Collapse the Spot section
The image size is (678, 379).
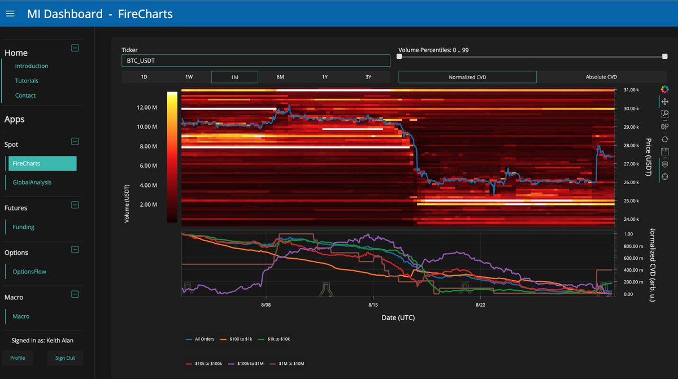(75, 142)
